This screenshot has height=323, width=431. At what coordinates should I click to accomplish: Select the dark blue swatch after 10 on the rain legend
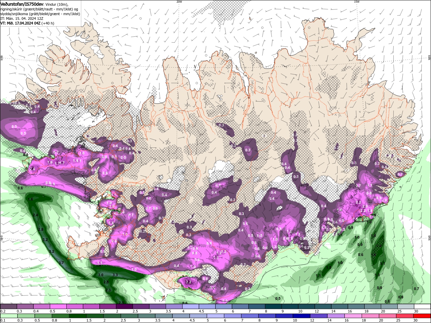301,316
